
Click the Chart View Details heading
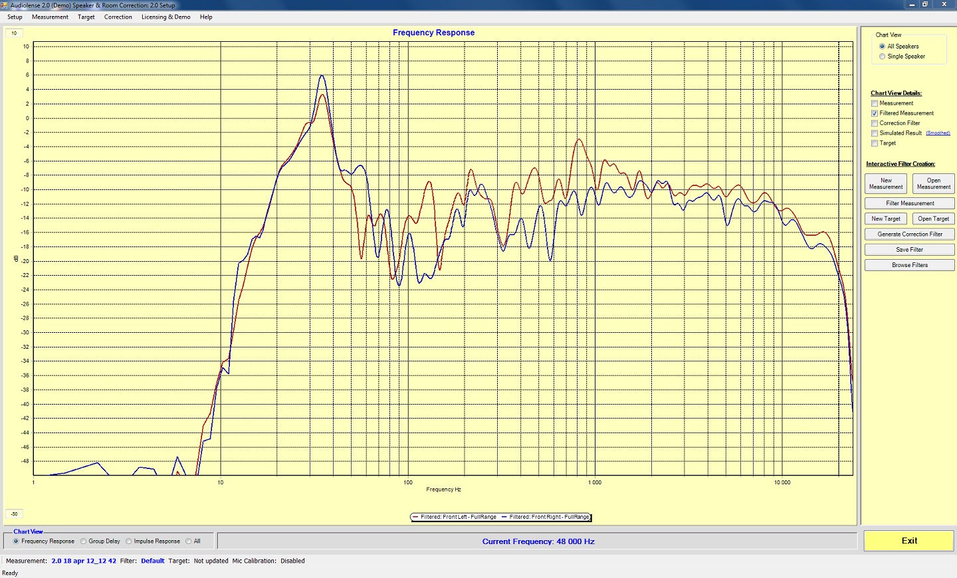click(896, 93)
